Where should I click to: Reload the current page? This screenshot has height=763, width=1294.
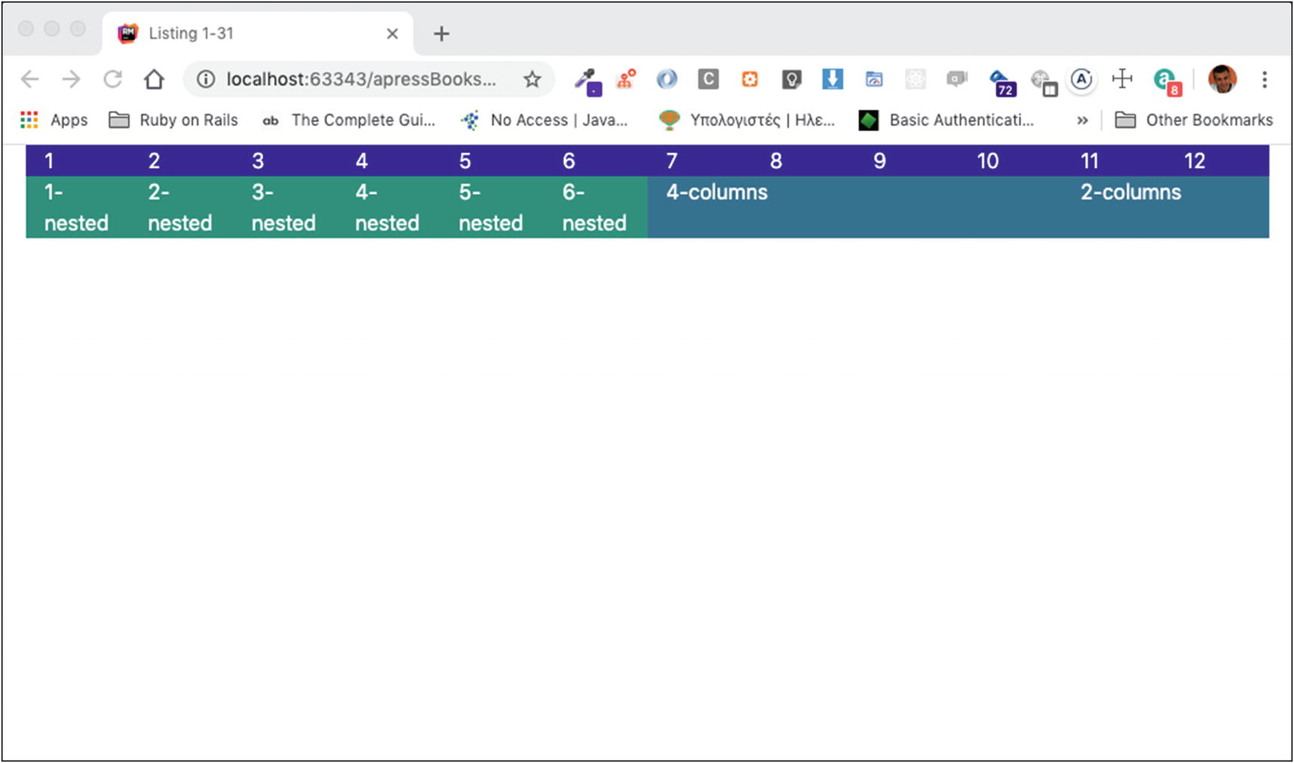click(x=113, y=79)
